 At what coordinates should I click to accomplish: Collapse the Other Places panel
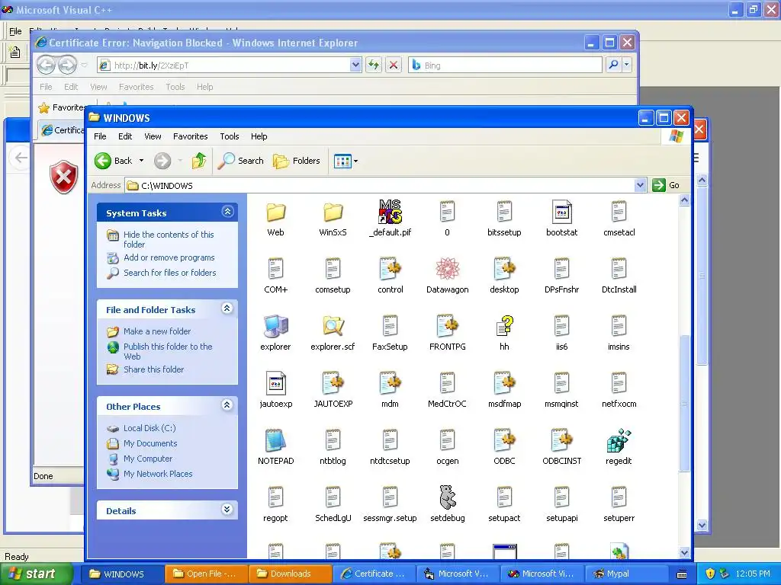[227, 405]
